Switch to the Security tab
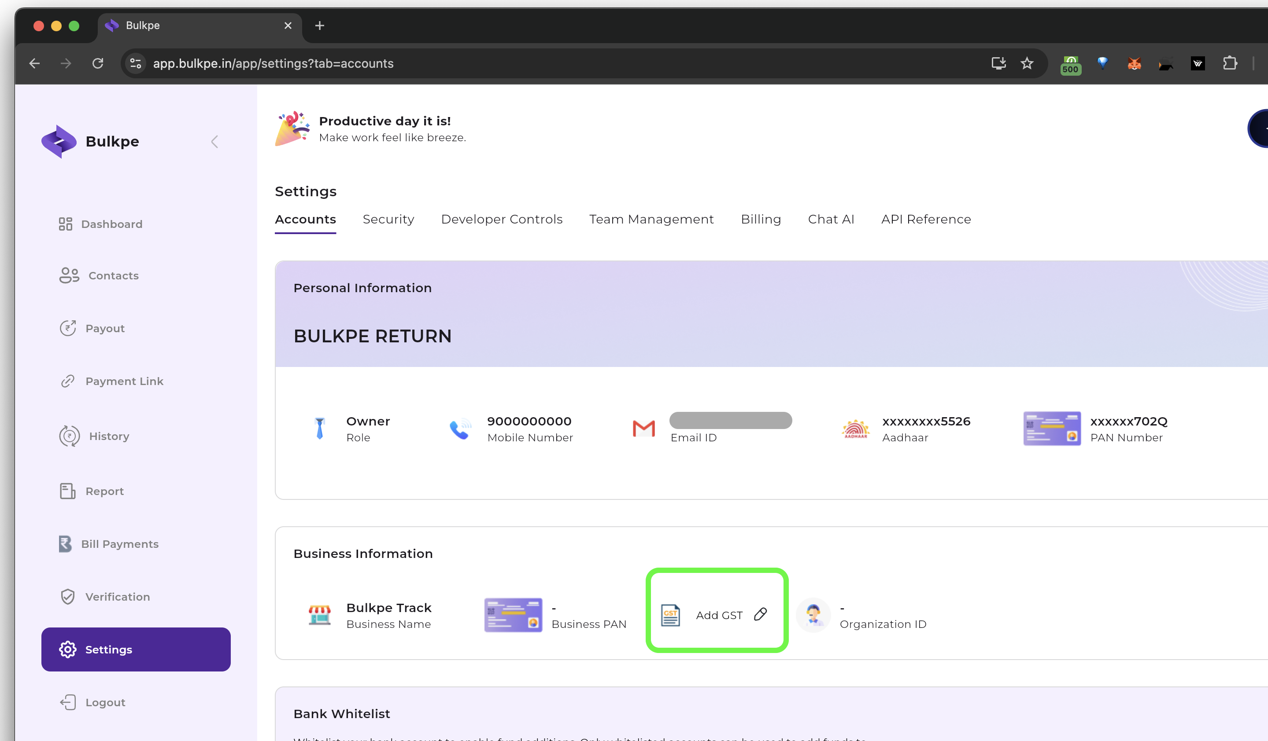 tap(388, 219)
